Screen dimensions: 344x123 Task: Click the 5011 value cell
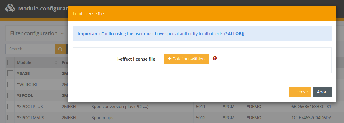tap(201, 106)
